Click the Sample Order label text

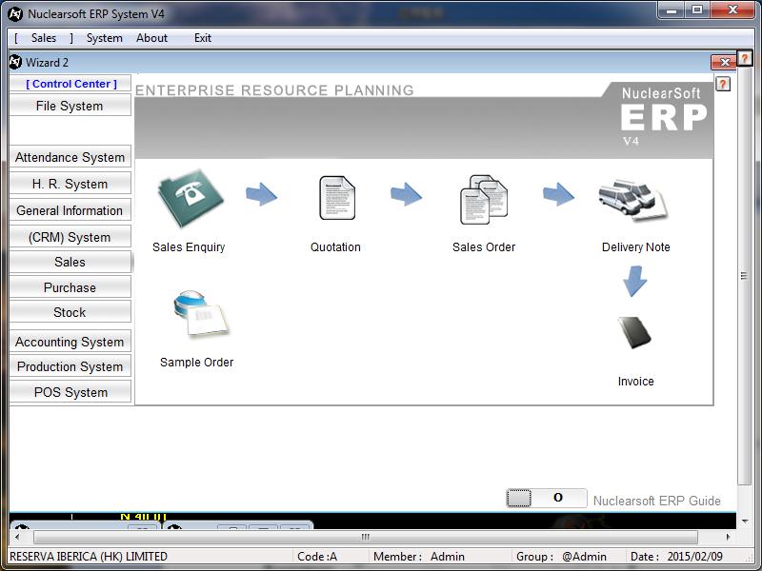coord(197,363)
